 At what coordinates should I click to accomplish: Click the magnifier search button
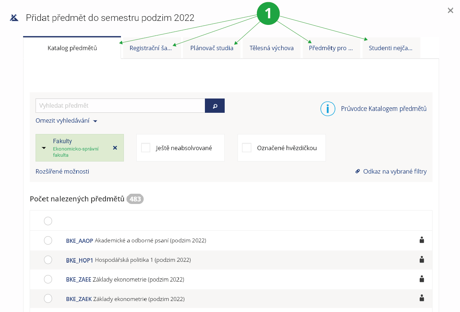pos(215,106)
